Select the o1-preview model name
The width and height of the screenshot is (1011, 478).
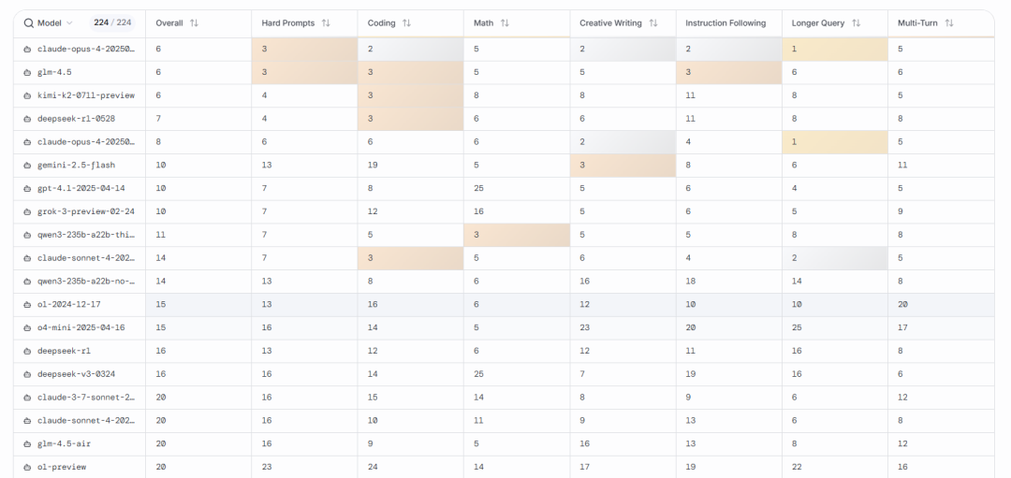point(62,467)
